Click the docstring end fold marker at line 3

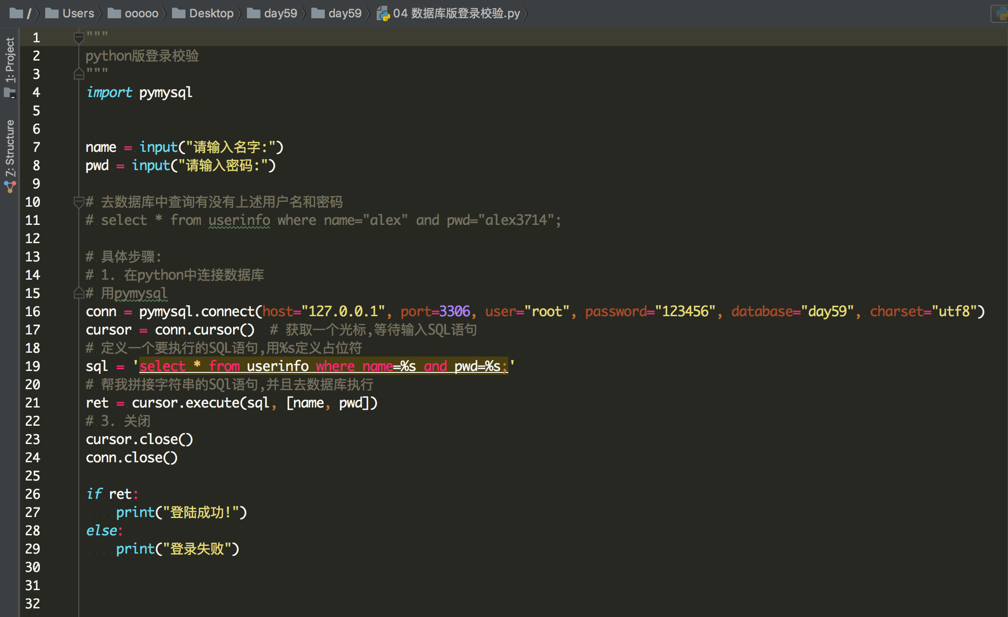(79, 74)
